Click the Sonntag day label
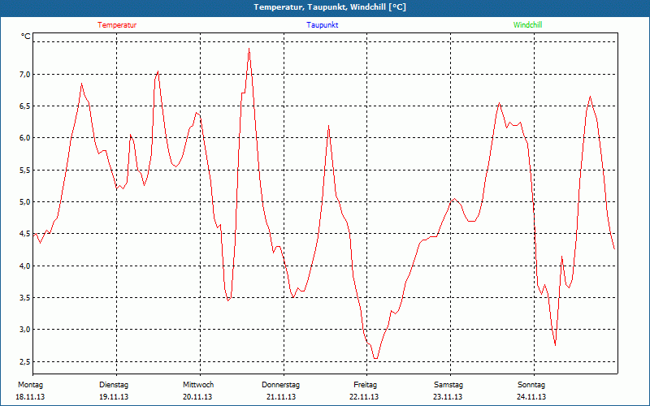 pos(531,385)
